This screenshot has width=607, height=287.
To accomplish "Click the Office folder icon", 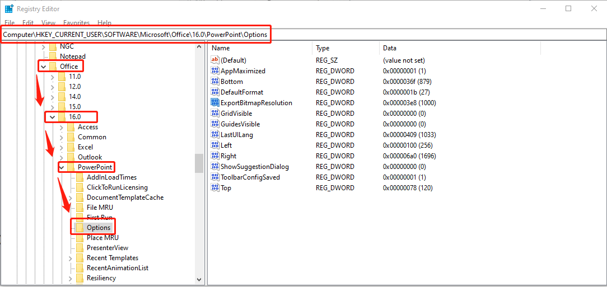I will (53, 67).
